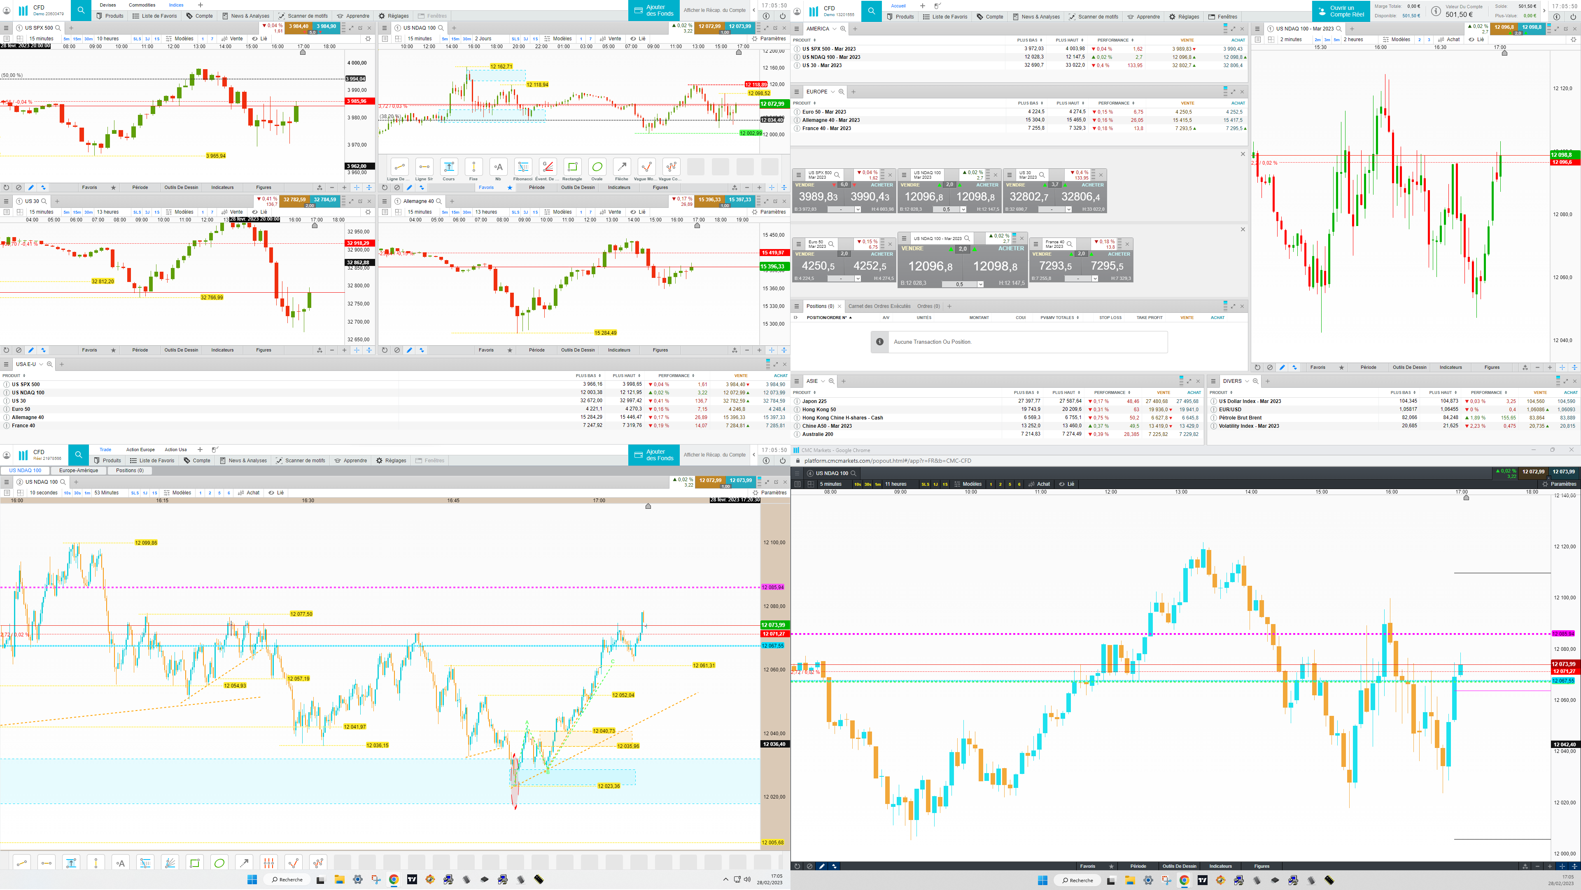The image size is (1581, 890).
Task: Click the Ouvrir un Compte Réel button
Action: [x=1341, y=11]
